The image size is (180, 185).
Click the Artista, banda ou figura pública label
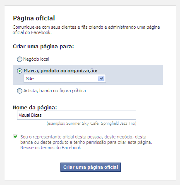55,91
